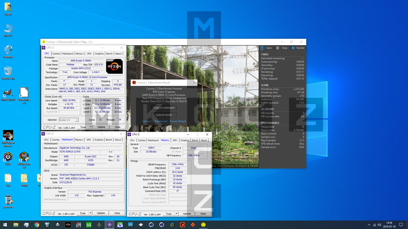Click the 'AMD Ryzen 9 3900X' Name field

(81, 60)
